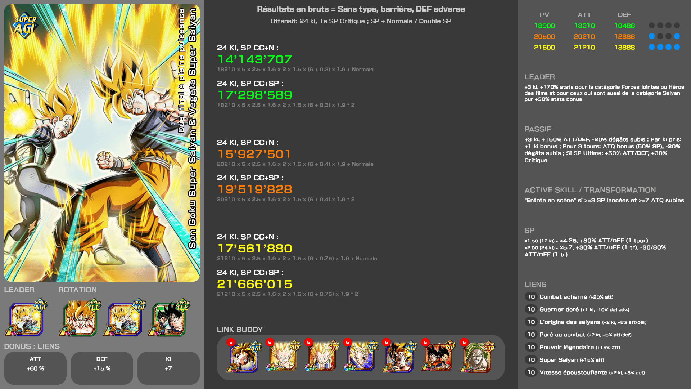691x389 pixels.
Task: Select the Extreme STR Broly link buddy
Action: (477, 356)
